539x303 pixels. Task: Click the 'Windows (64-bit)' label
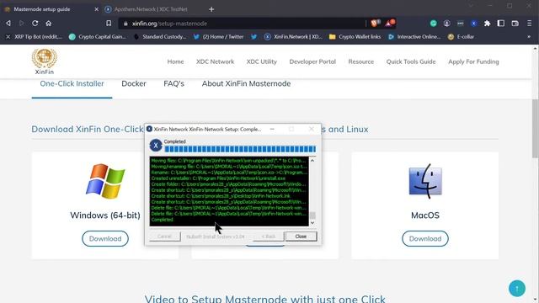click(x=105, y=215)
